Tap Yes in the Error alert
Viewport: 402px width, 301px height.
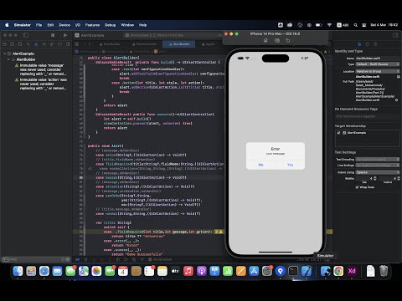tap(290, 165)
